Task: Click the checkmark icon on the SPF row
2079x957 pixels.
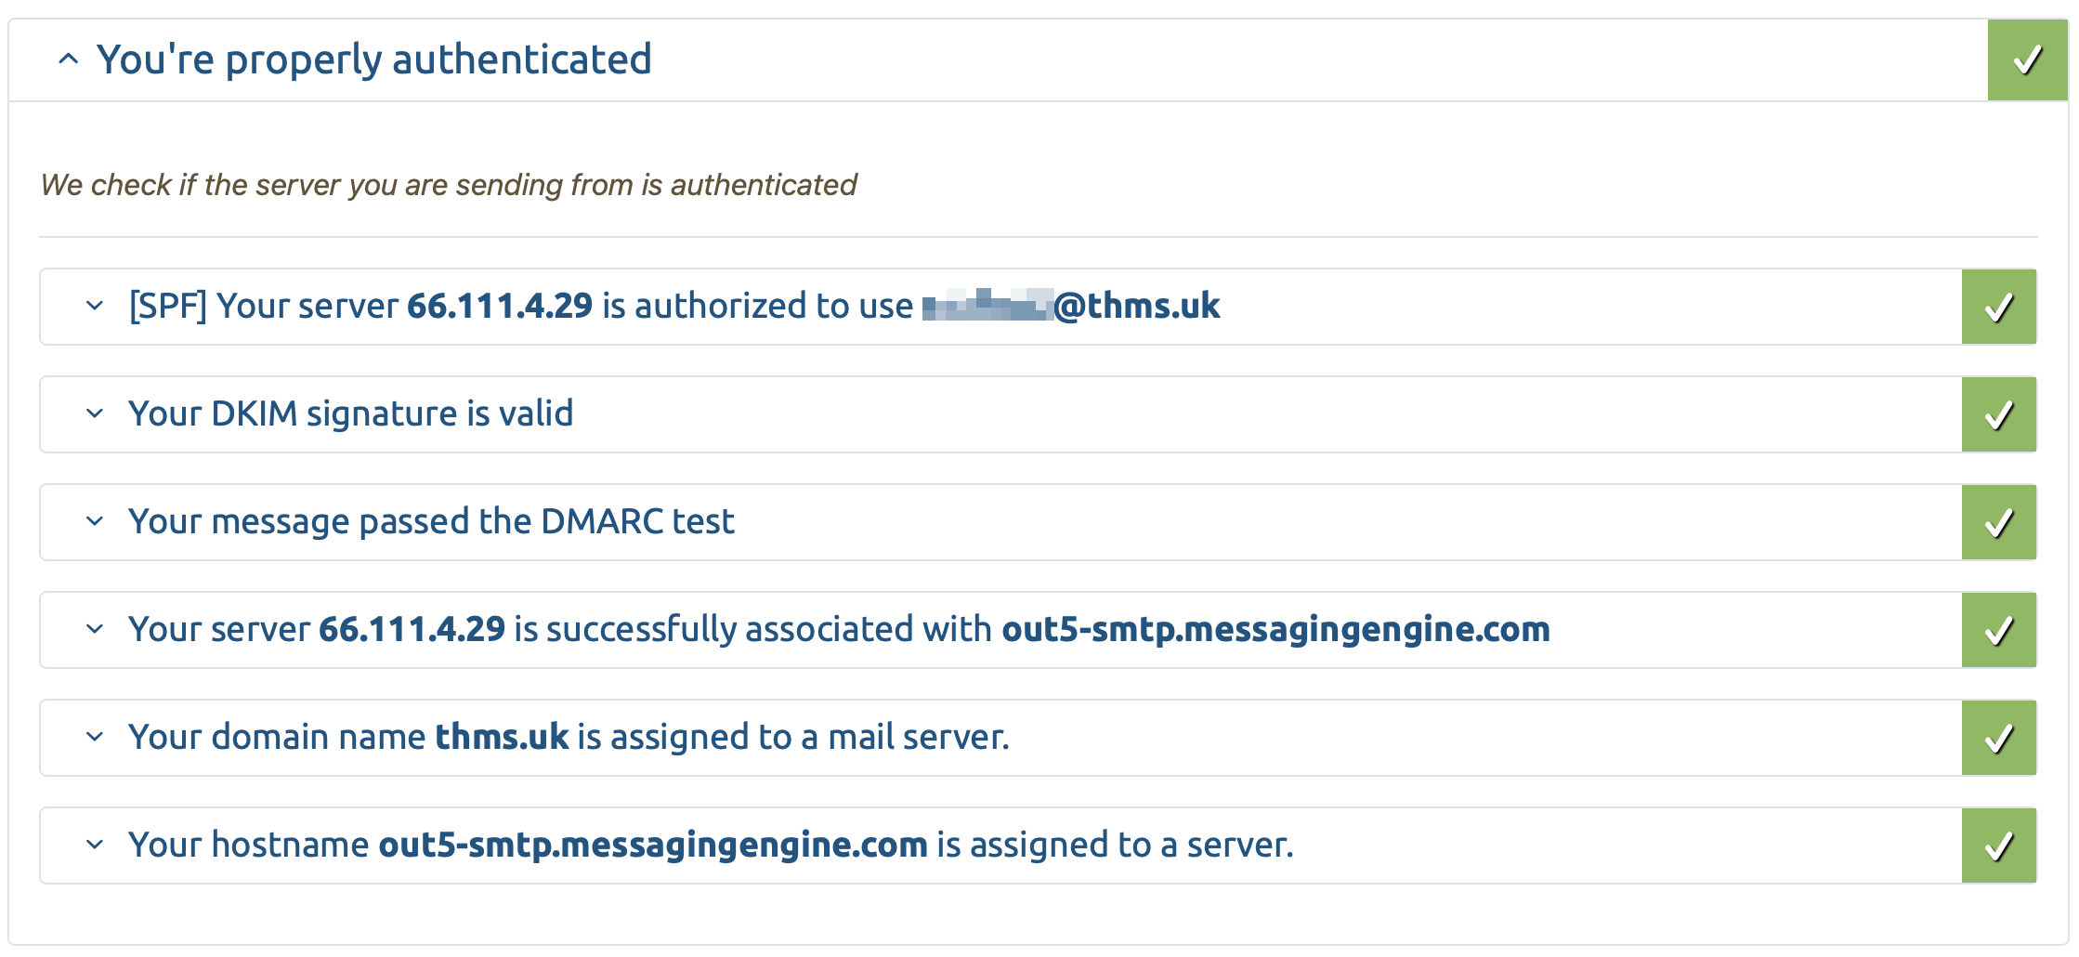Action: [x=1998, y=307]
